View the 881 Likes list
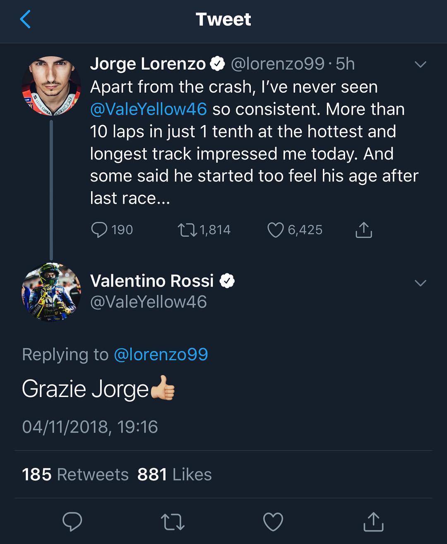Screen dimensions: 447x544 click(175, 474)
